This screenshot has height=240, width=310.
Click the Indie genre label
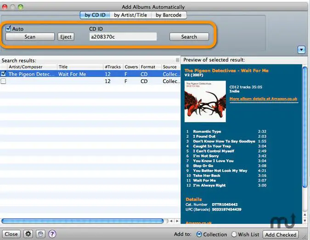(234, 91)
